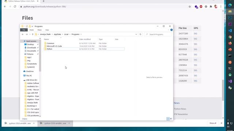Switch to Chrome via taskbar icon
Image resolution: width=234 pixels, height=131 pixels.
pos(230,37)
